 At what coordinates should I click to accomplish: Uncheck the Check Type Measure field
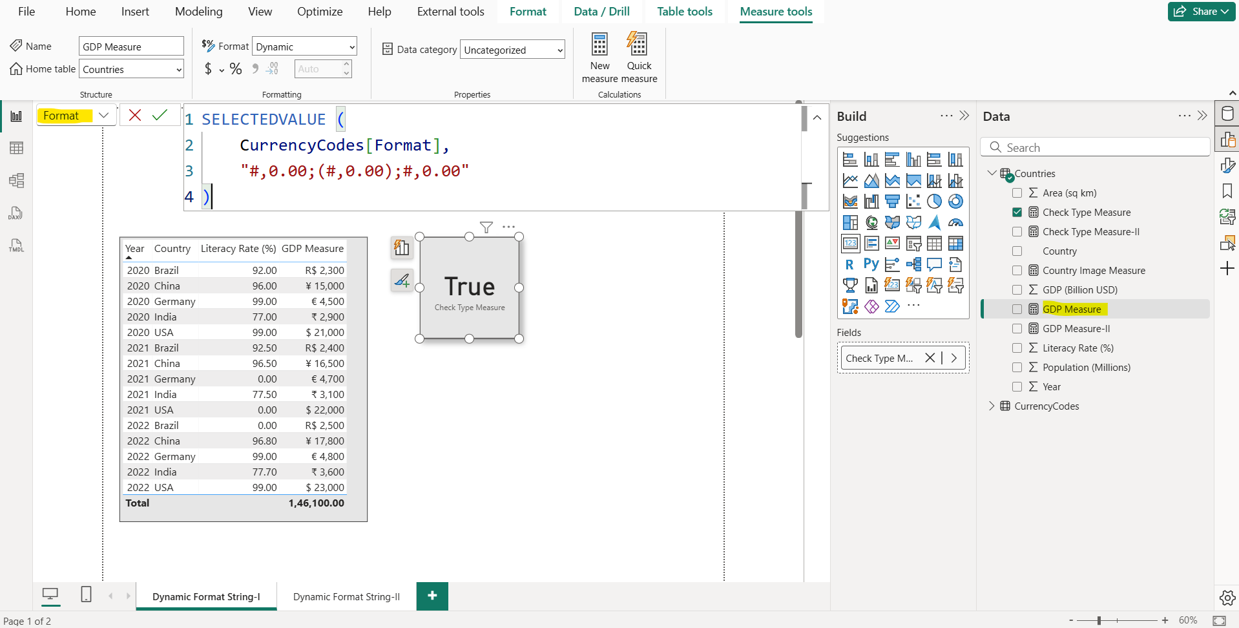1017,213
